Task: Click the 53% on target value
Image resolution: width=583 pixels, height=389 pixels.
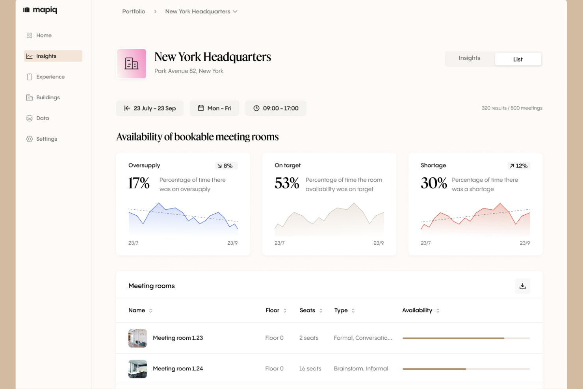Action: coord(287,183)
